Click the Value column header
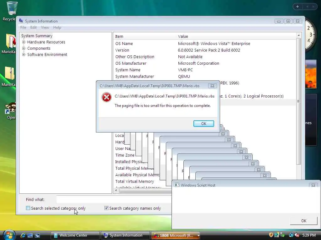The width and height of the screenshot is (321, 240). (236, 36)
